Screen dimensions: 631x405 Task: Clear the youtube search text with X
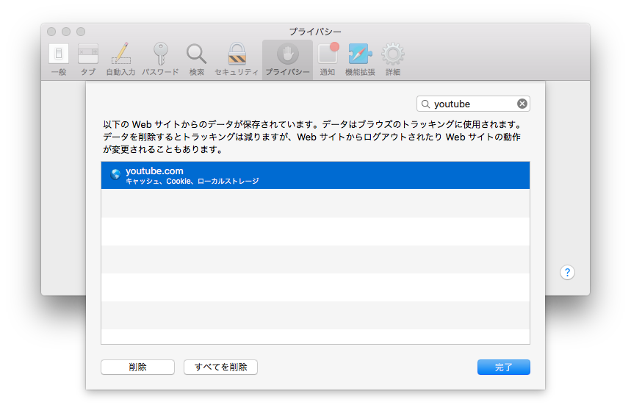coord(522,104)
